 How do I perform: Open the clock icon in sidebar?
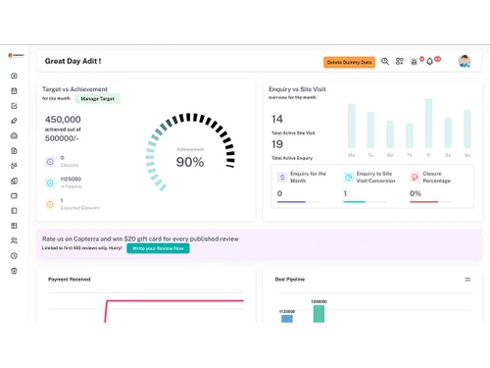pyautogui.click(x=14, y=256)
